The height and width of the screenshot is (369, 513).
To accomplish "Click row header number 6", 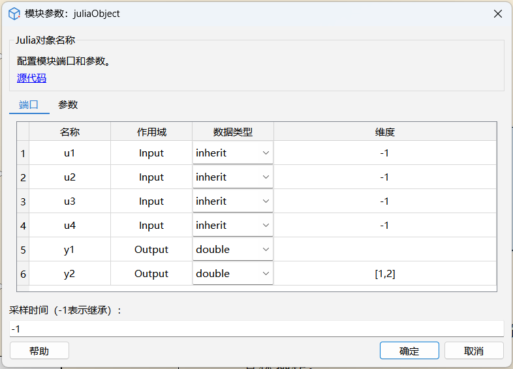I will point(23,274).
